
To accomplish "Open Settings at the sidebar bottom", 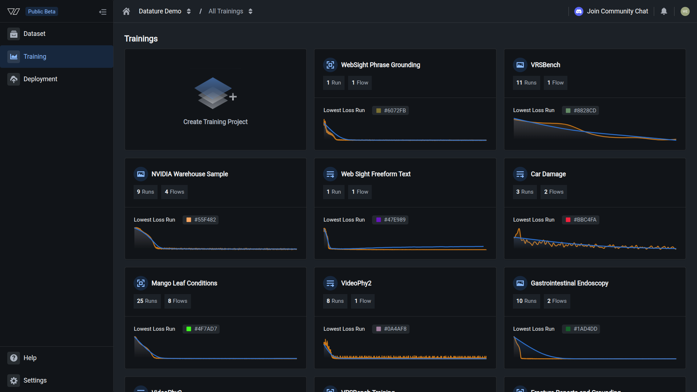I will (35, 380).
